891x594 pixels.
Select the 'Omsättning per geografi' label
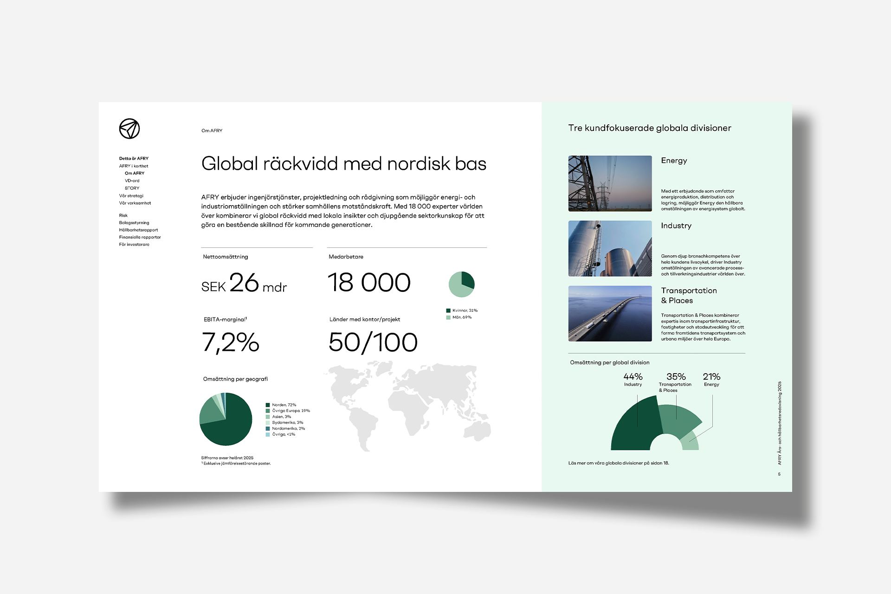pyautogui.click(x=235, y=379)
